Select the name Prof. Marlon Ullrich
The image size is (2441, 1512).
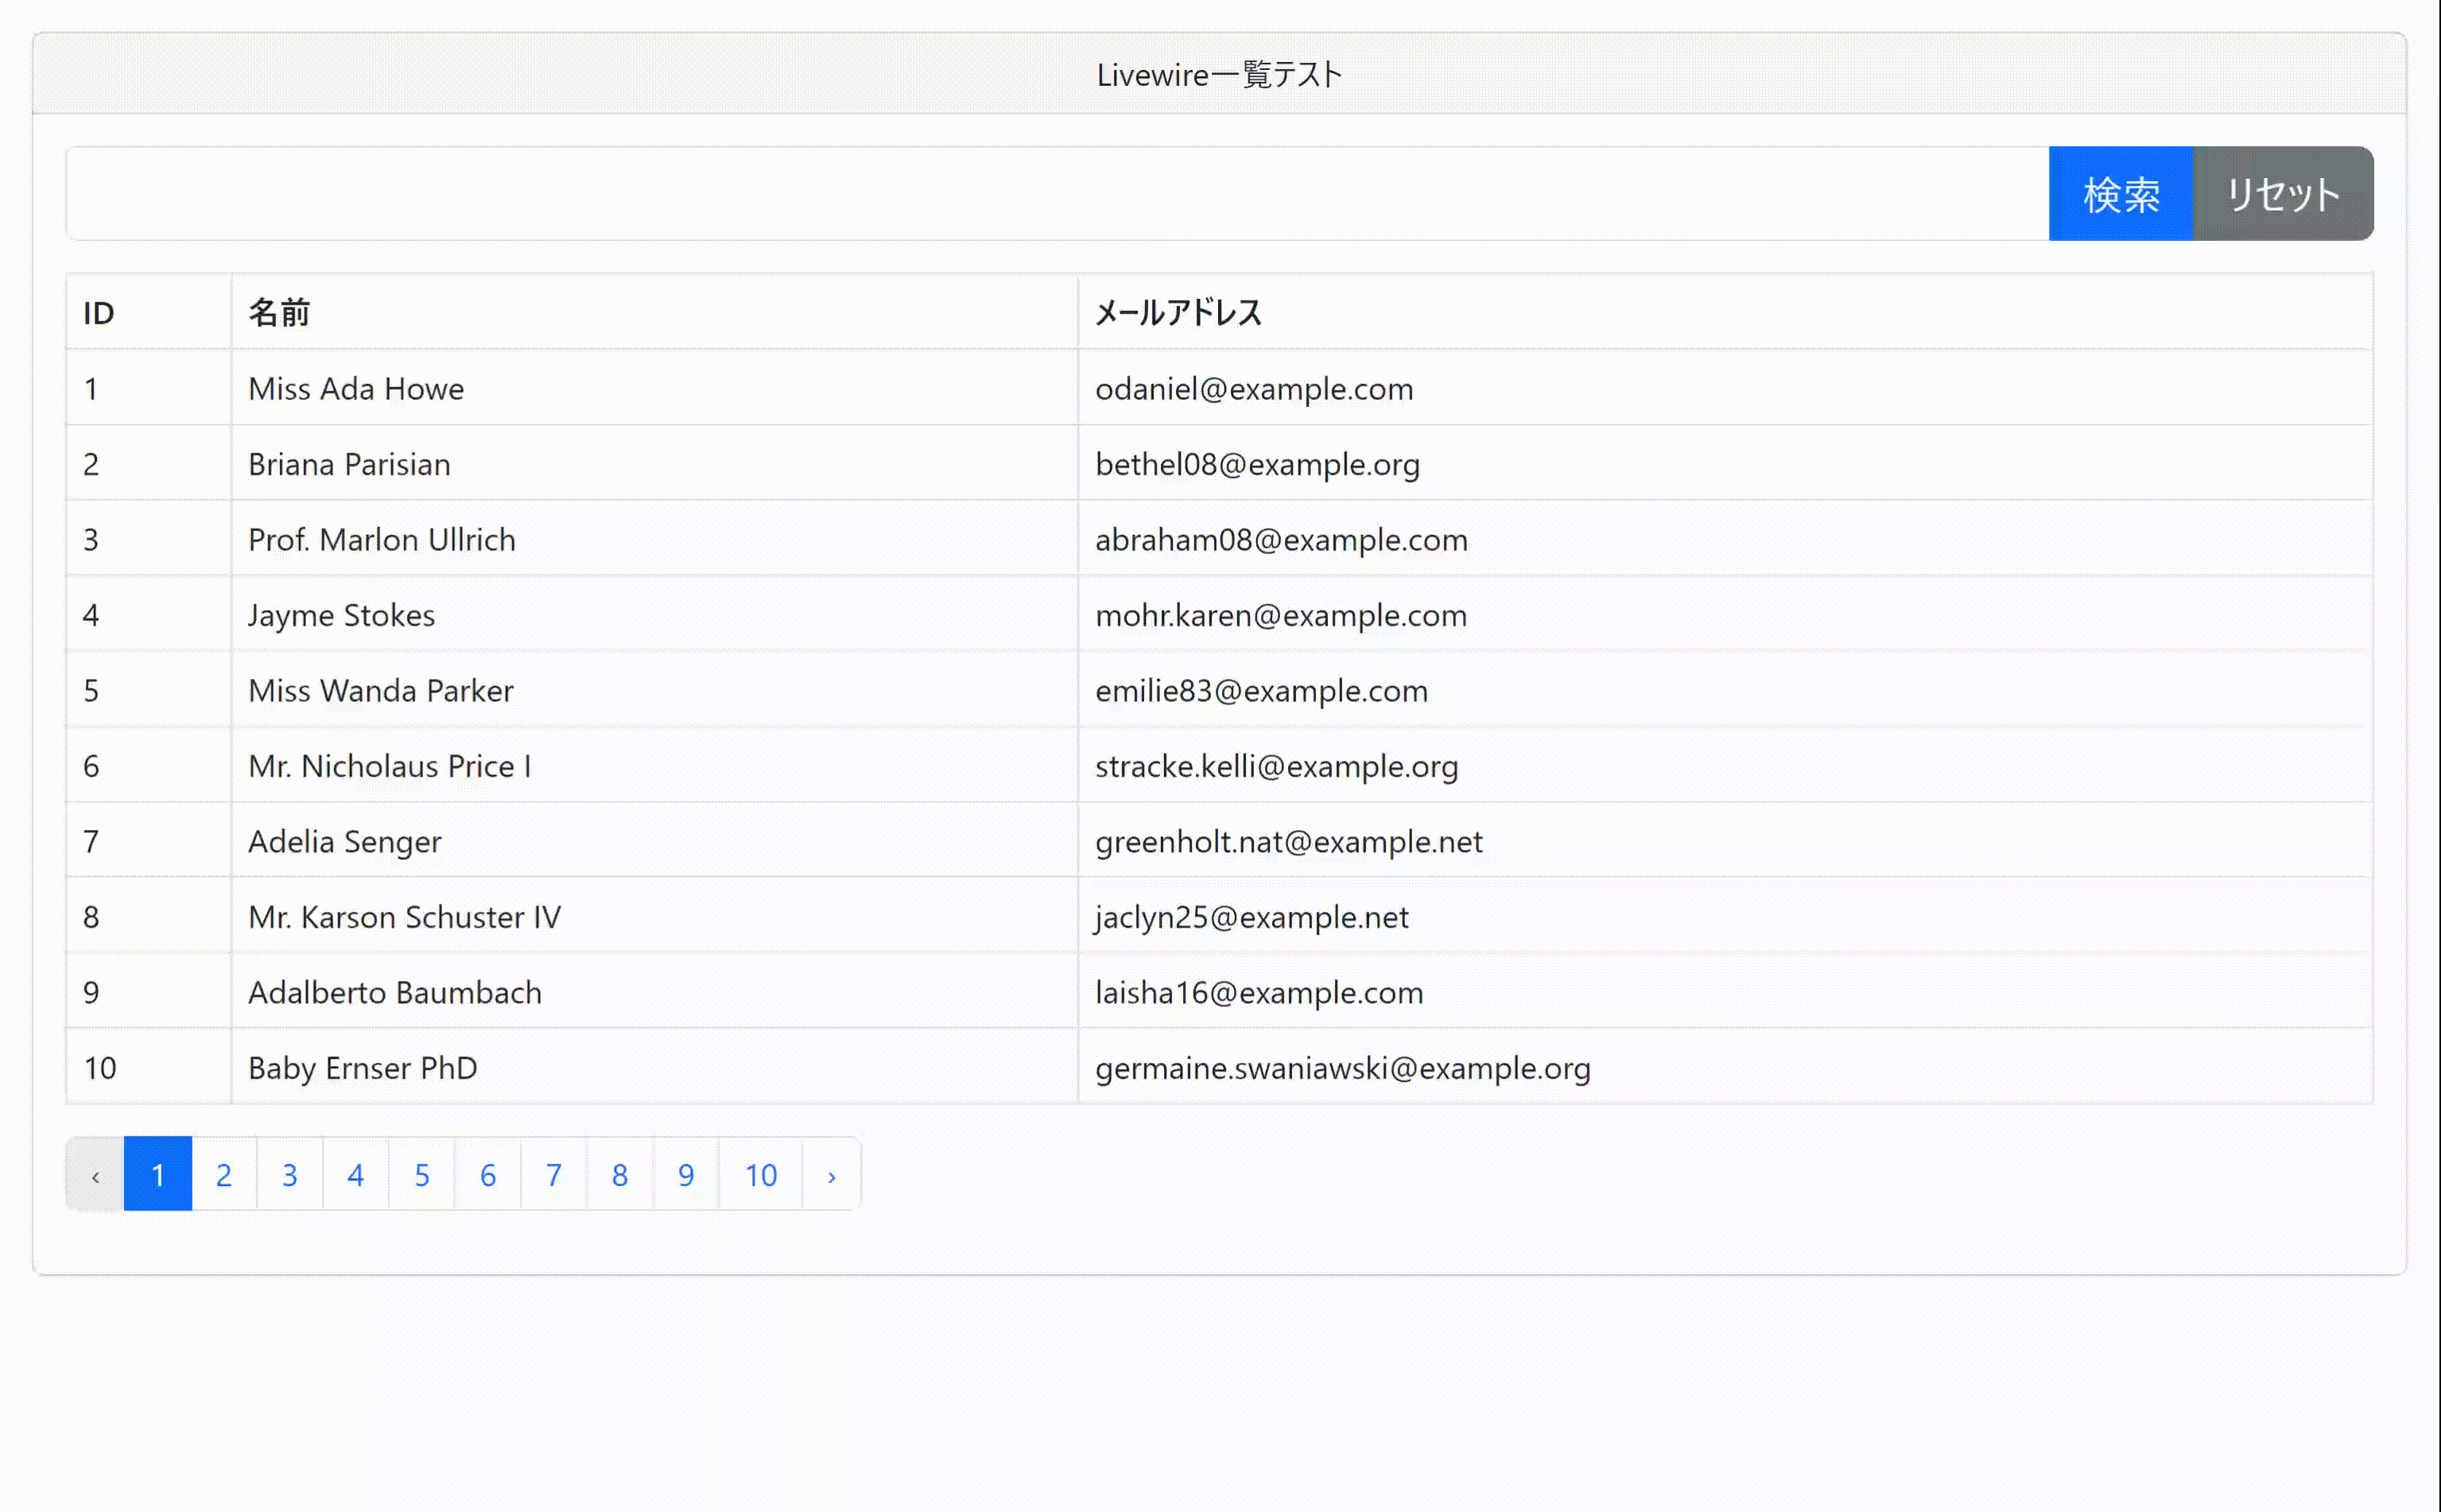coord(382,539)
